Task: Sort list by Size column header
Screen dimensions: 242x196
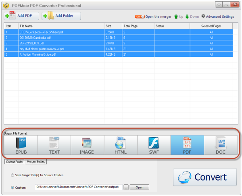Action: pyautogui.click(x=113, y=26)
